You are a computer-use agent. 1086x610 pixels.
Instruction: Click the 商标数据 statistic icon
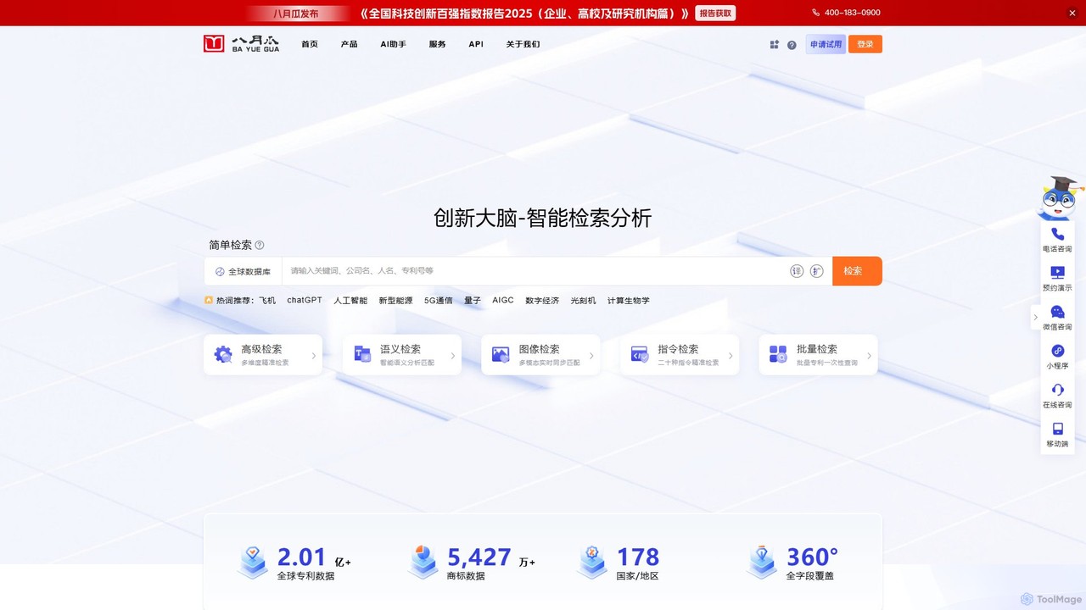(423, 562)
